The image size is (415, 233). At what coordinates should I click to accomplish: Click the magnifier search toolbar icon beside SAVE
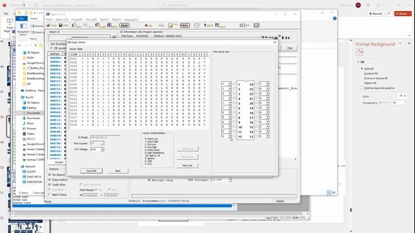click(x=77, y=25)
